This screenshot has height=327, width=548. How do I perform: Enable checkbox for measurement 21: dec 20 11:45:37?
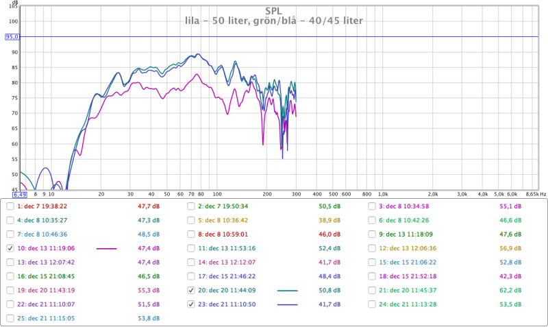coord(372,290)
